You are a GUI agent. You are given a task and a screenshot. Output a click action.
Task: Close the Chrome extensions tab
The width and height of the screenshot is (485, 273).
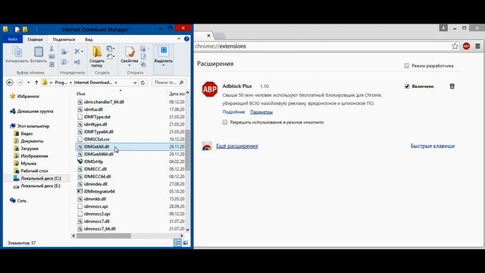pos(209,36)
